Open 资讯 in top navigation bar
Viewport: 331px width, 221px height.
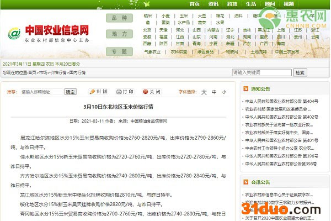click(x=213, y=3)
